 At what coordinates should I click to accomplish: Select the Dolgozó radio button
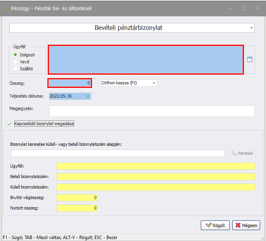click(x=16, y=55)
